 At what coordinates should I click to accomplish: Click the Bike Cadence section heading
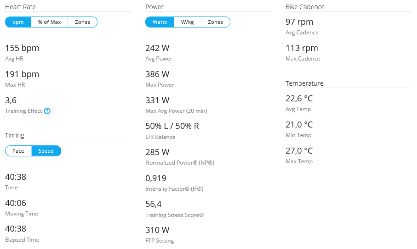click(x=305, y=7)
